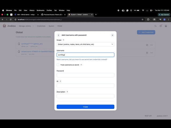Expand the Manage Jenkins breadcrumb chevron

(33, 26)
